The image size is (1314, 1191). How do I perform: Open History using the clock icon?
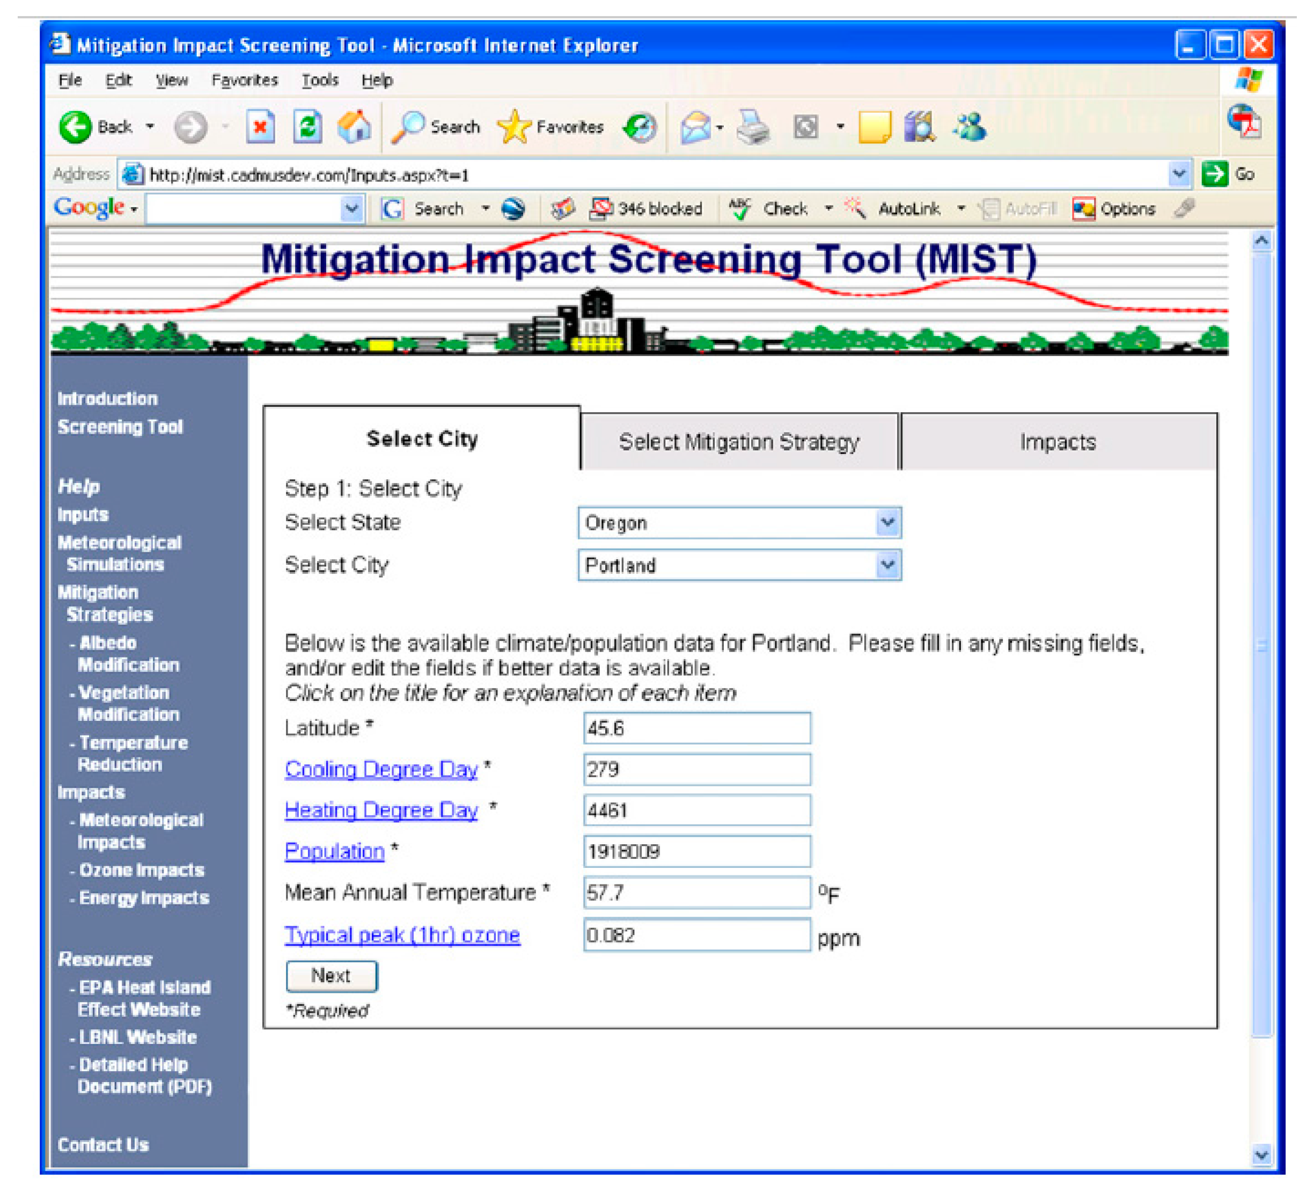click(640, 127)
